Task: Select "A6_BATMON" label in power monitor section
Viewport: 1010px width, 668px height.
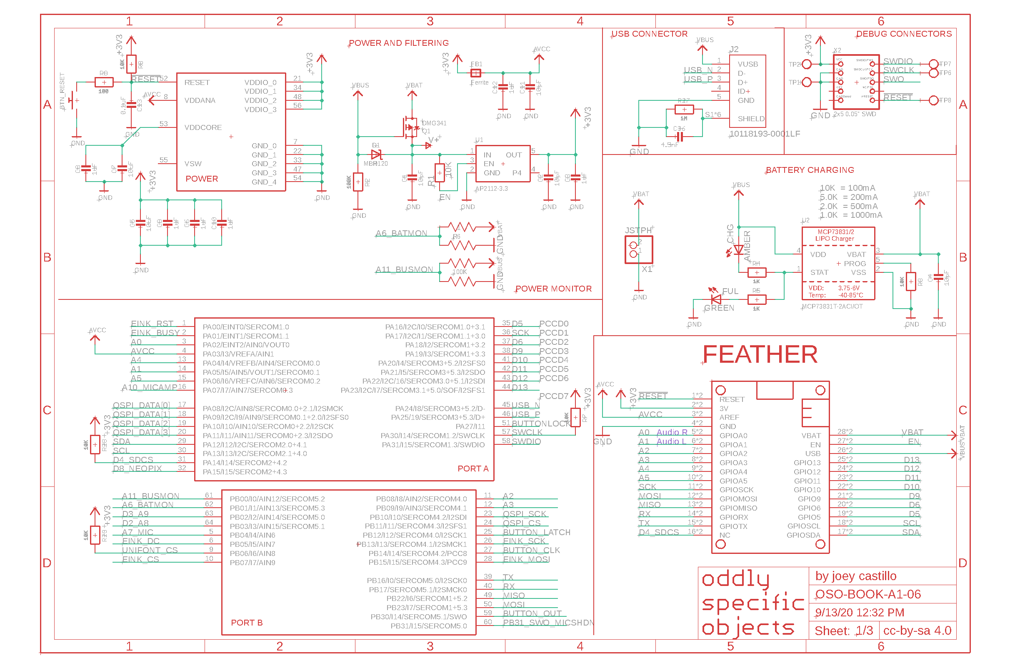Action: [401, 233]
